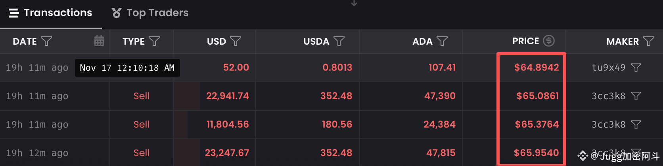Screen dimensions: 663x166
Task: Select the Sell row with 22,941.74 USD
Action: (142, 96)
